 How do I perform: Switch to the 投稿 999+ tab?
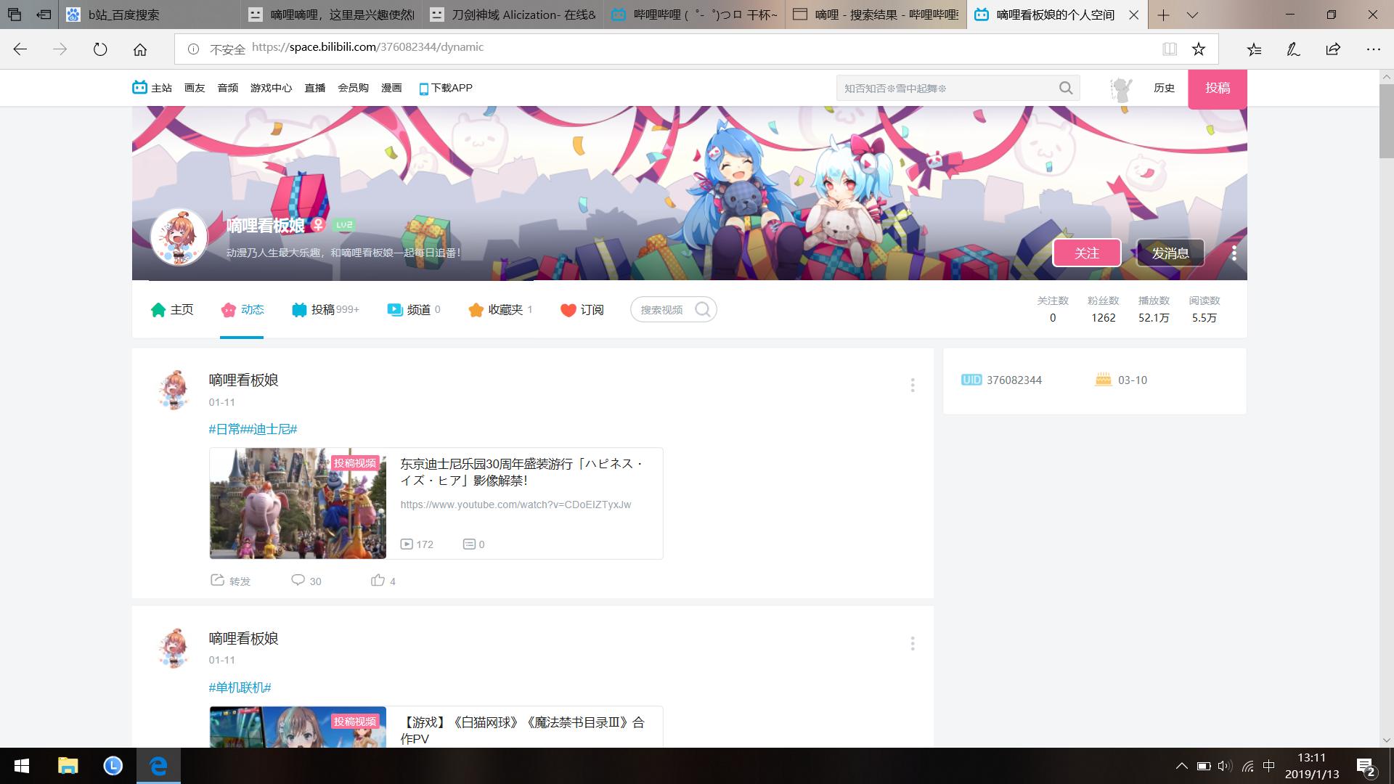pos(325,310)
